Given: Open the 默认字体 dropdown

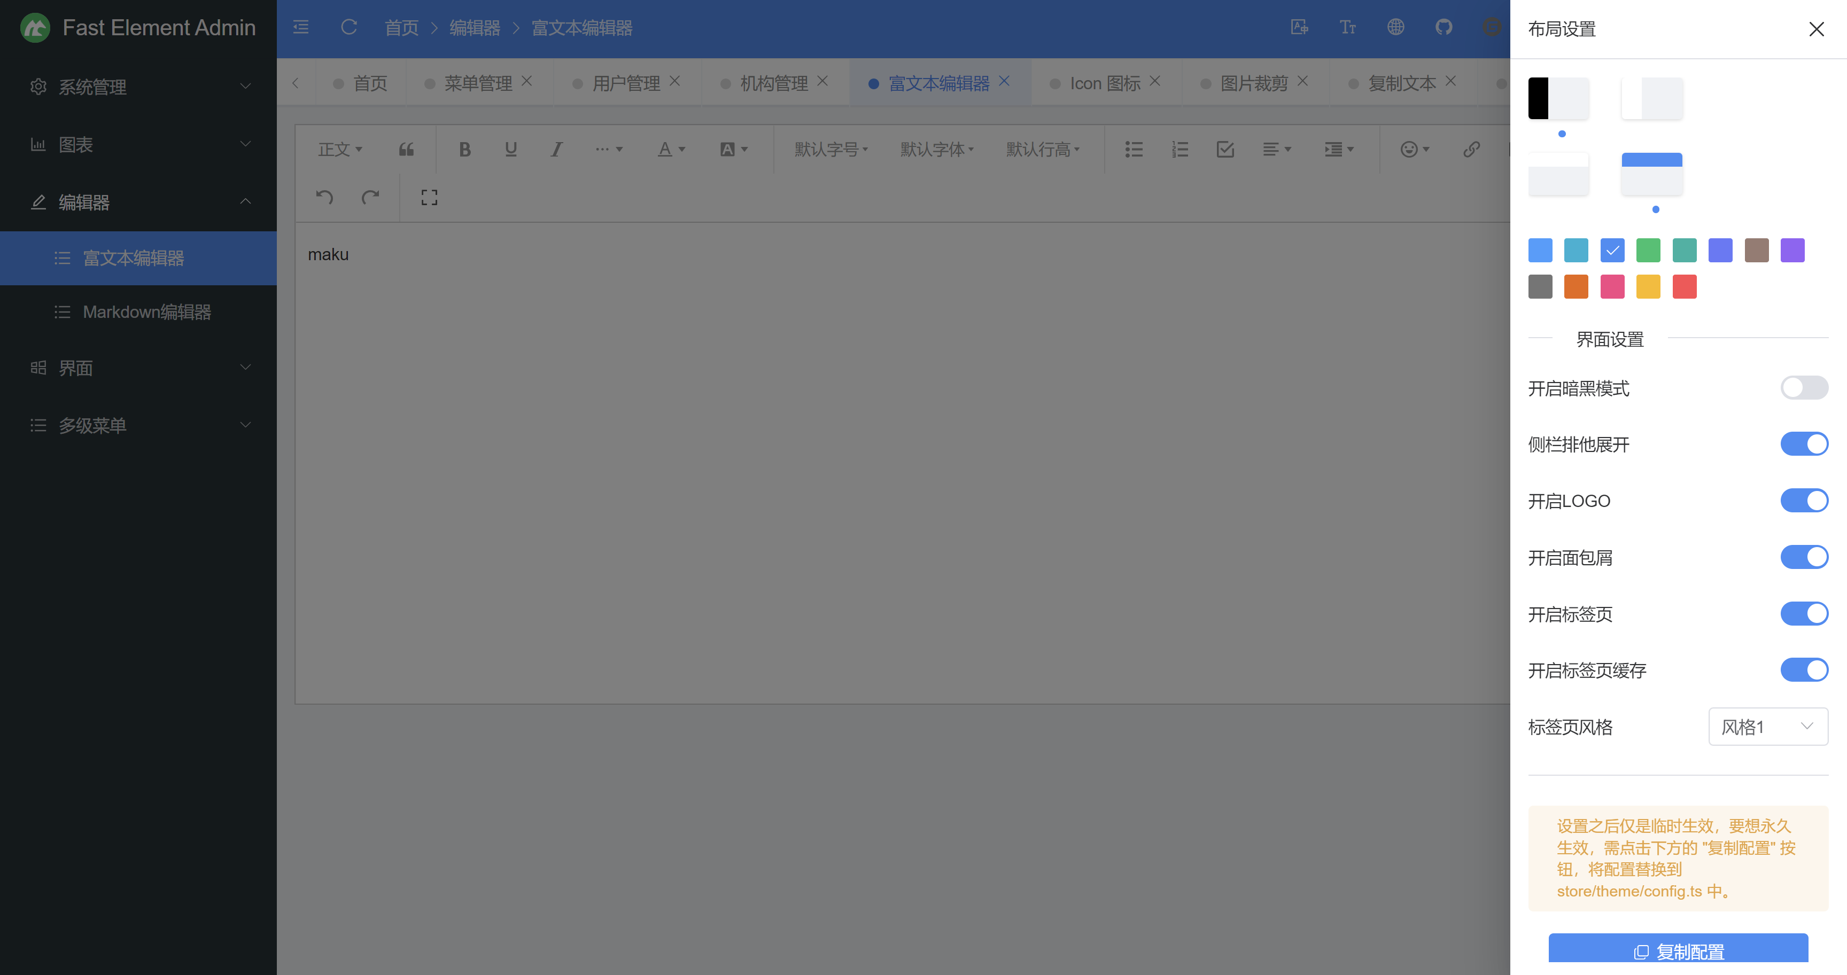Looking at the screenshot, I should click(x=938, y=149).
